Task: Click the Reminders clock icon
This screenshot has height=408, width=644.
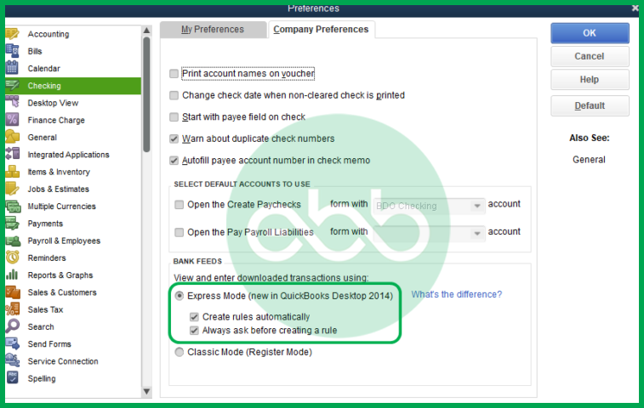Action: [12, 258]
